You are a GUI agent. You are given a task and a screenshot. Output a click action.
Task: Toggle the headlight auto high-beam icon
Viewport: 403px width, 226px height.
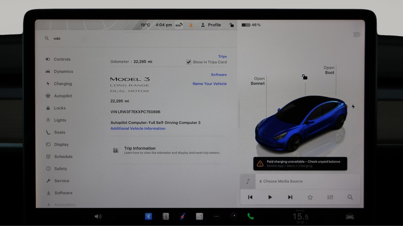357,34
